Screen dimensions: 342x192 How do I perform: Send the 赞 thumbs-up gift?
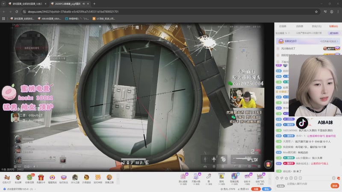[209, 179]
